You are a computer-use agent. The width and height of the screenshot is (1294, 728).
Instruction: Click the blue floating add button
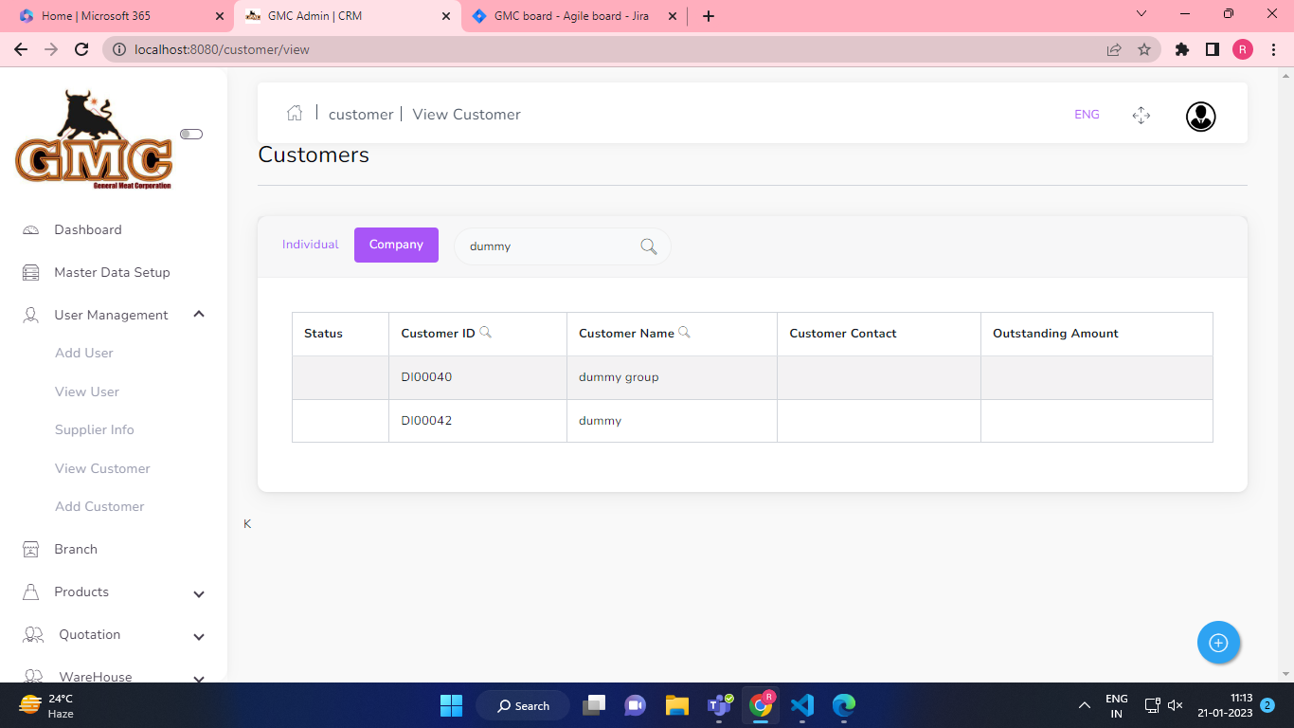tap(1218, 643)
